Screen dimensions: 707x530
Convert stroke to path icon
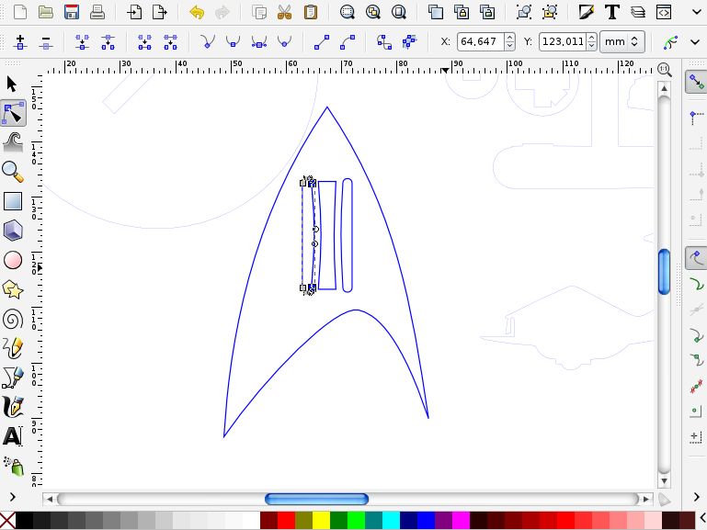[x=409, y=42]
